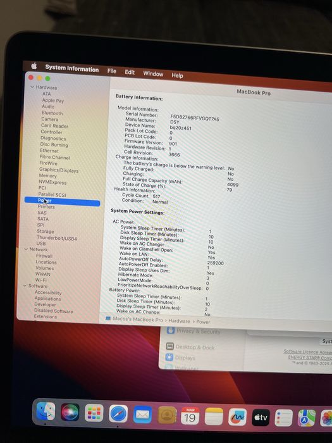Select Thunderbolt/USB4 in the sidebar

pyautogui.click(x=57, y=238)
